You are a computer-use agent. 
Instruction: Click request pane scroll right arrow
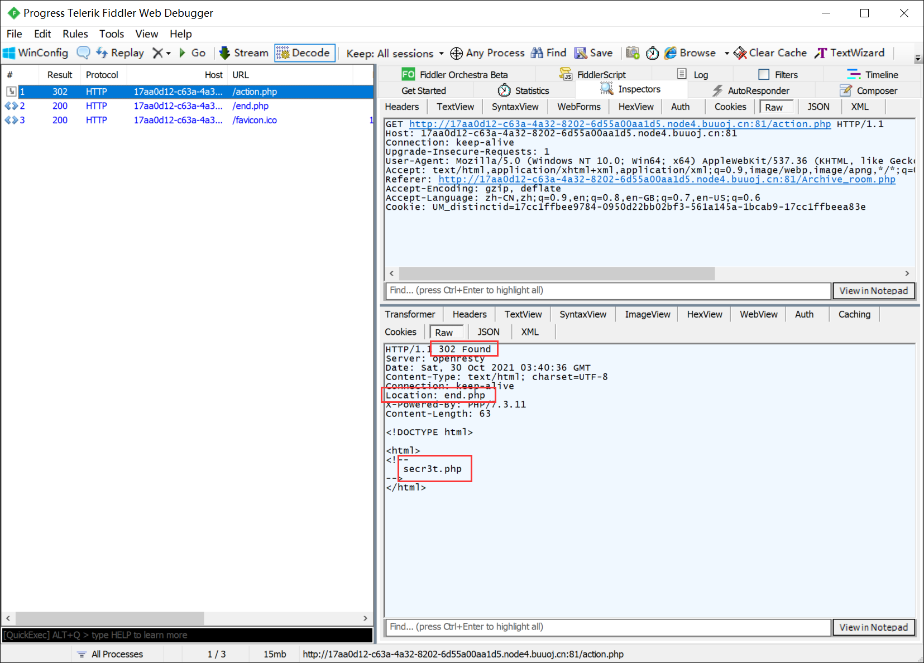coord(907,273)
